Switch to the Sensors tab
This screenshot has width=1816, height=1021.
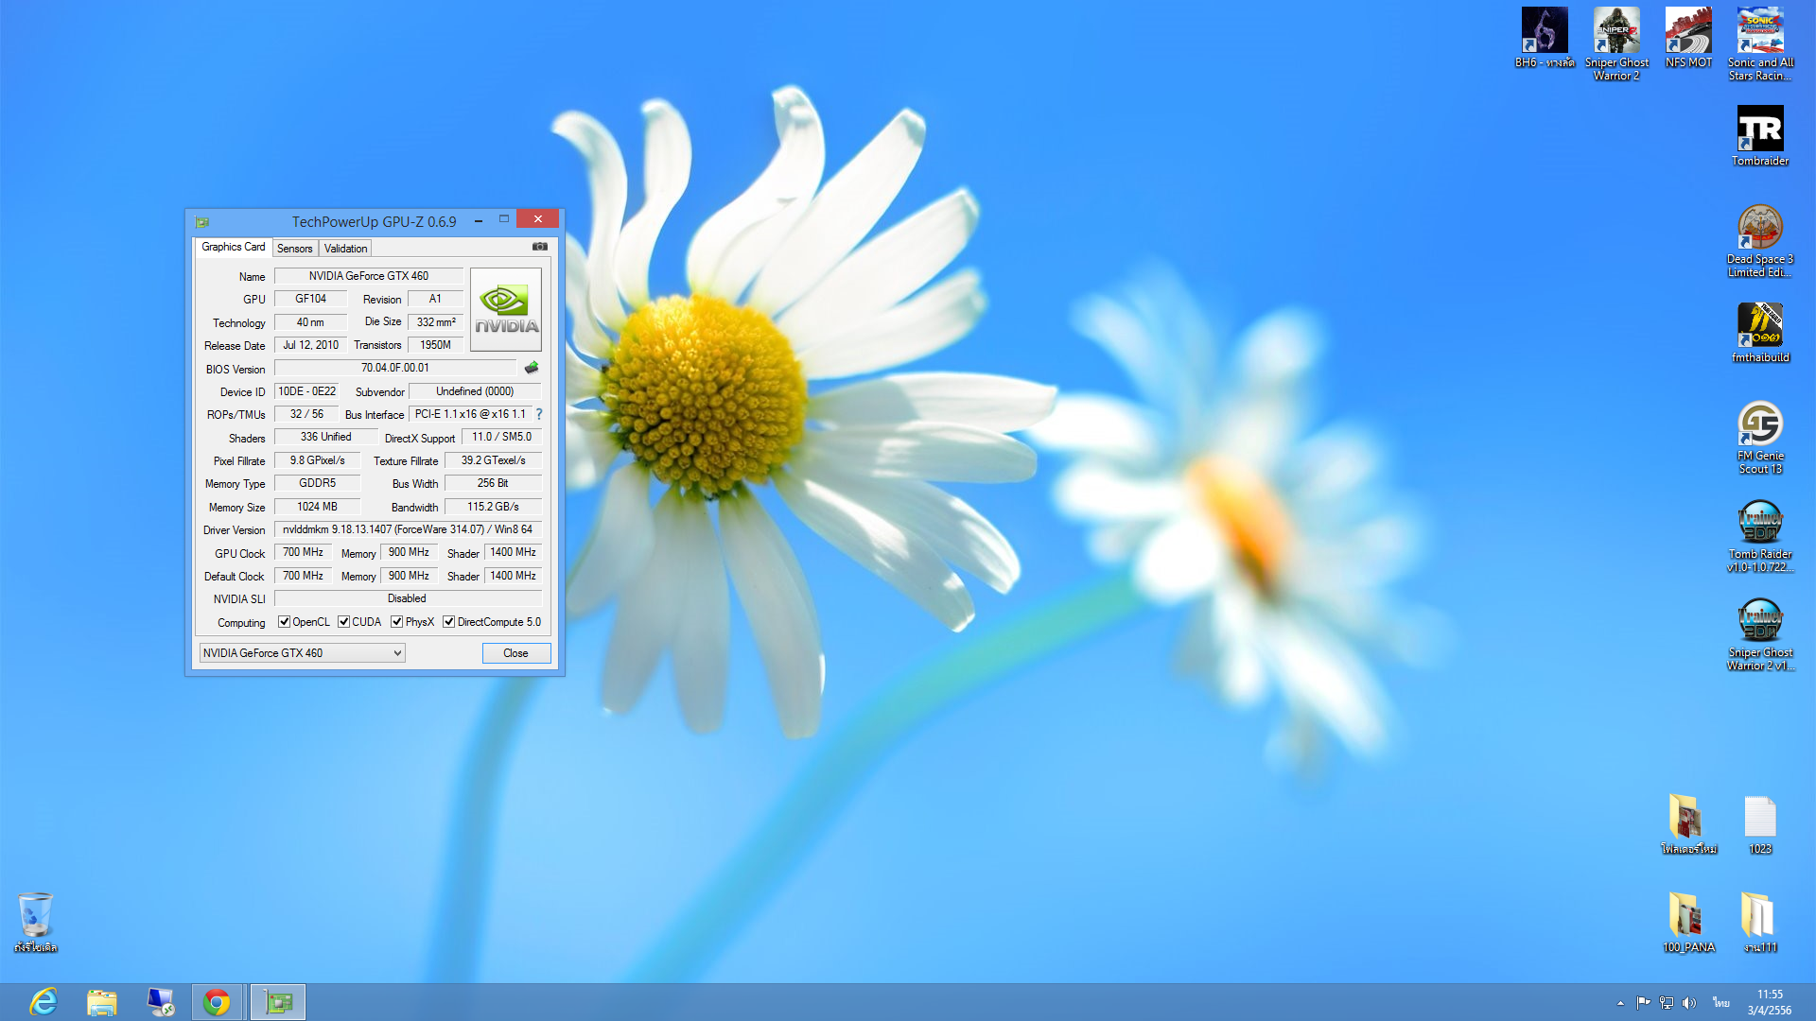(x=294, y=249)
